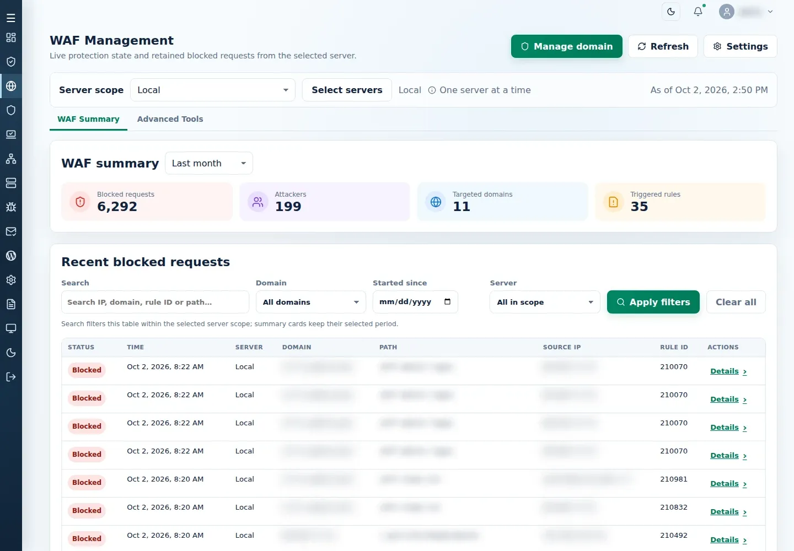Open the bug icon in the sidebar
794x551 pixels.
pyautogui.click(x=11, y=207)
